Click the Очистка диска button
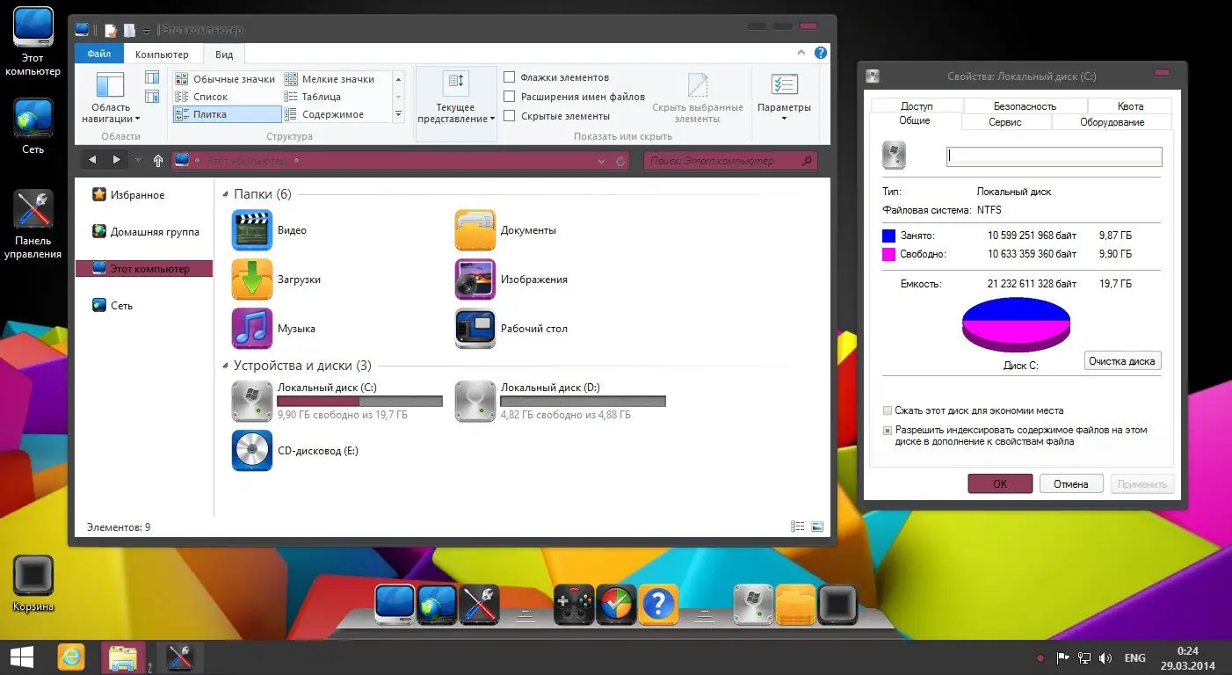This screenshot has width=1232, height=675. coord(1122,360)
